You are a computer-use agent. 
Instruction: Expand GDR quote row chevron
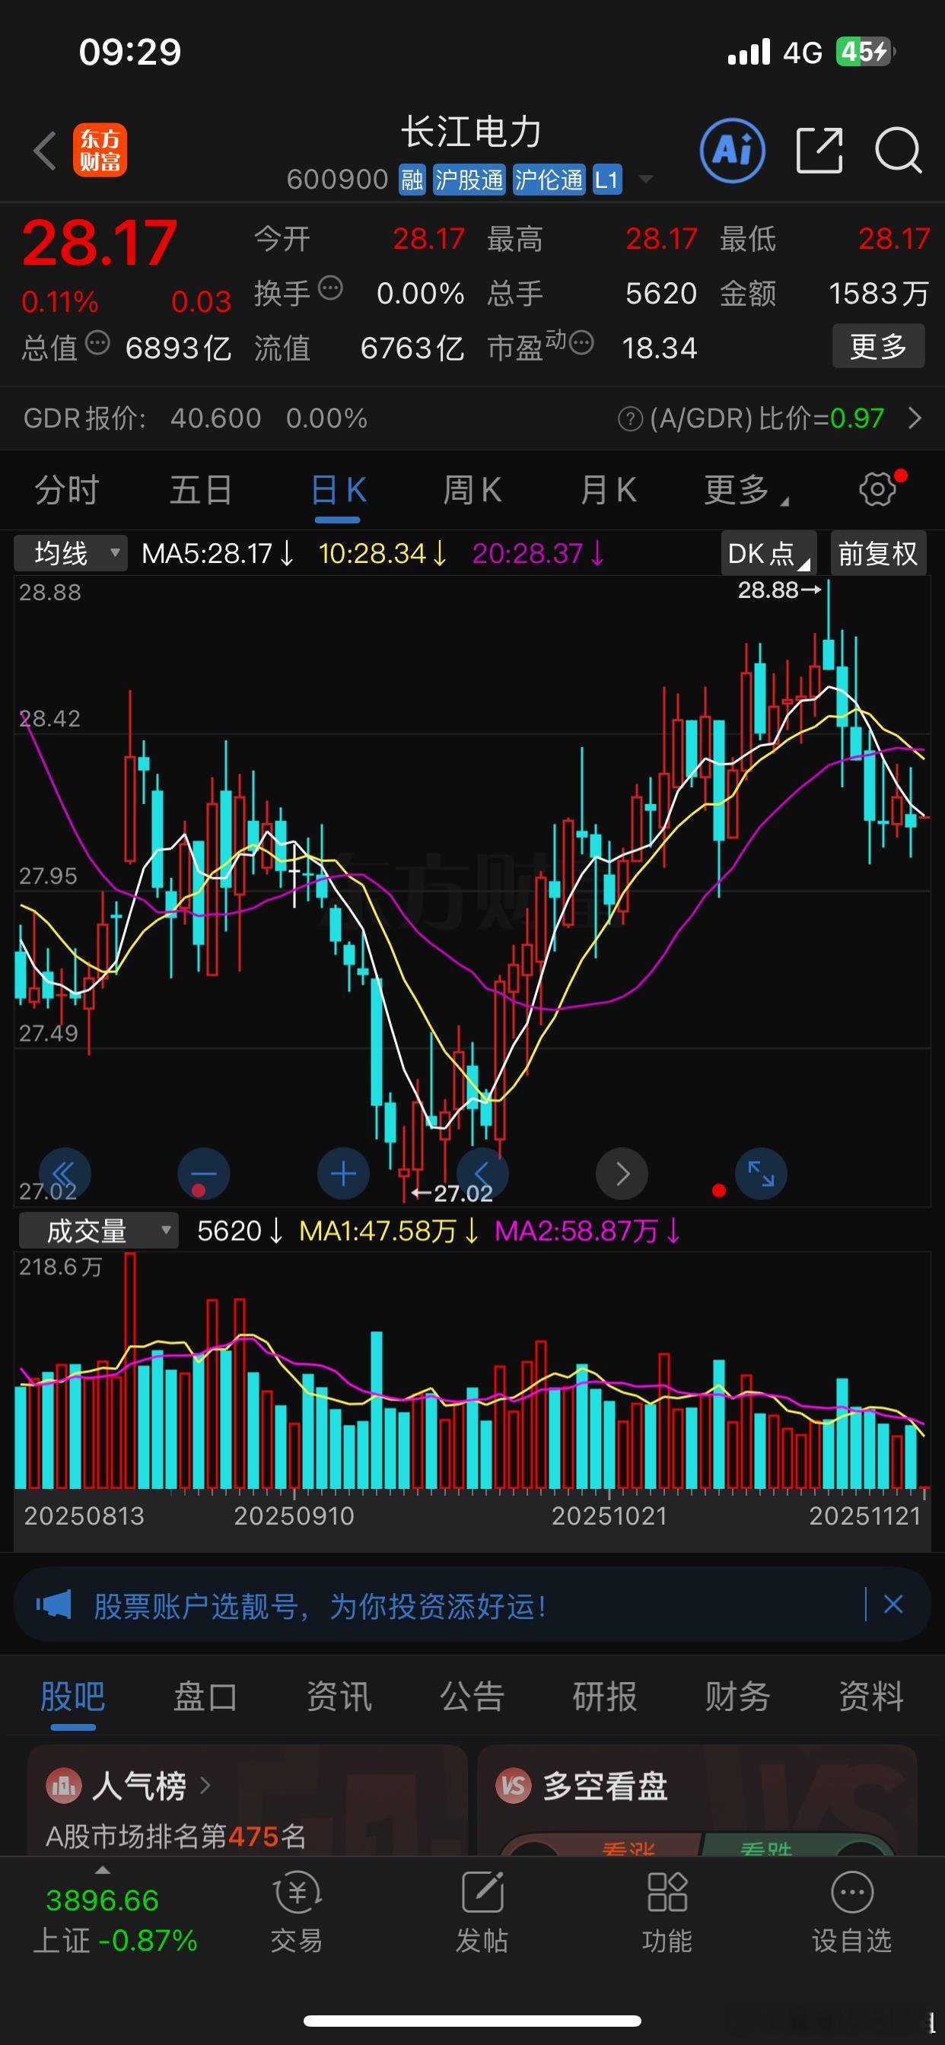tap(915, 418)
